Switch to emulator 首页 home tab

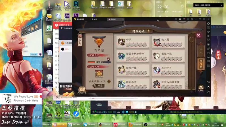94,19
